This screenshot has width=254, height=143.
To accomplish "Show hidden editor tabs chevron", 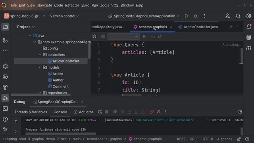I will (231, 27).
